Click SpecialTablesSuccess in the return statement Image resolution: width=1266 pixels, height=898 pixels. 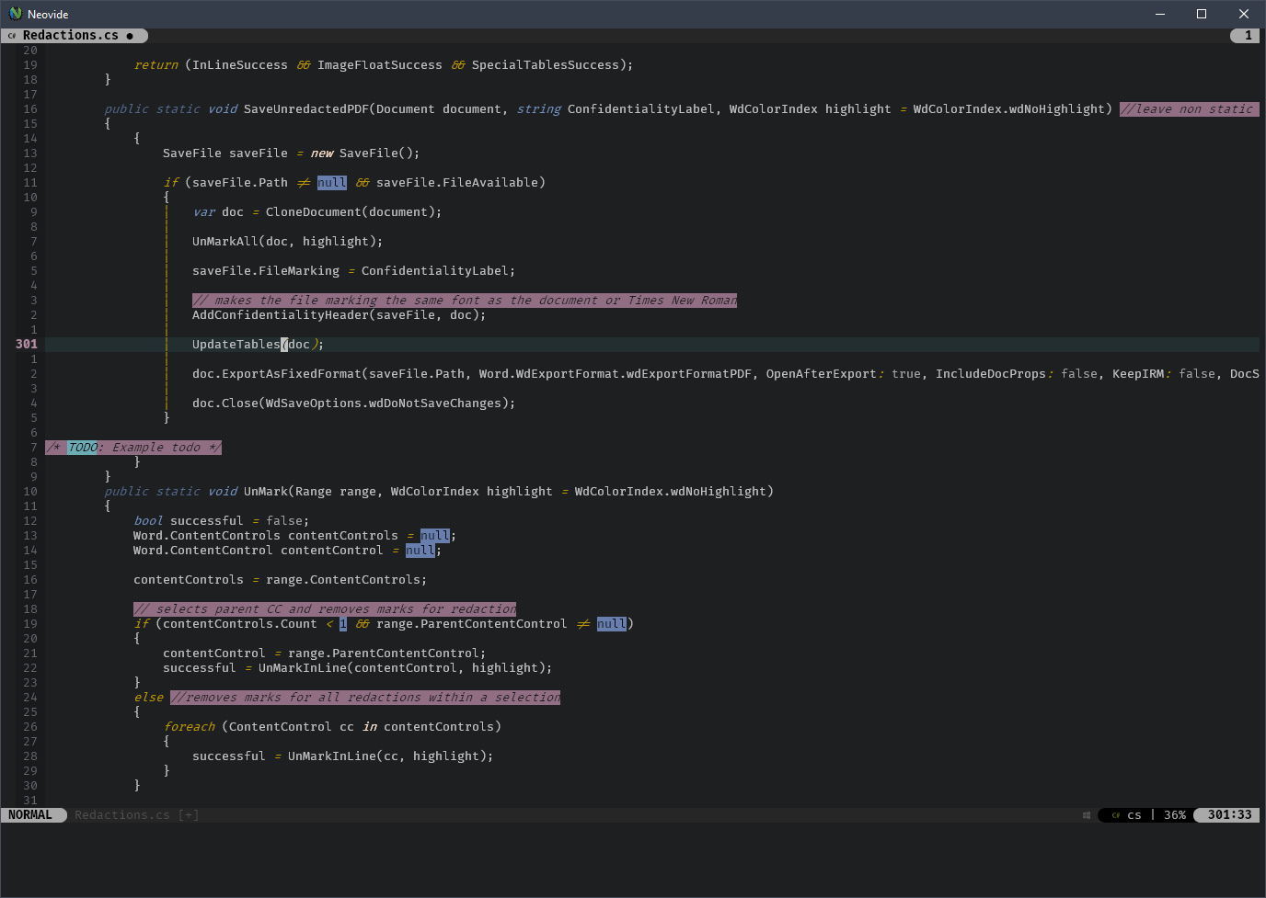pos(546,65)
